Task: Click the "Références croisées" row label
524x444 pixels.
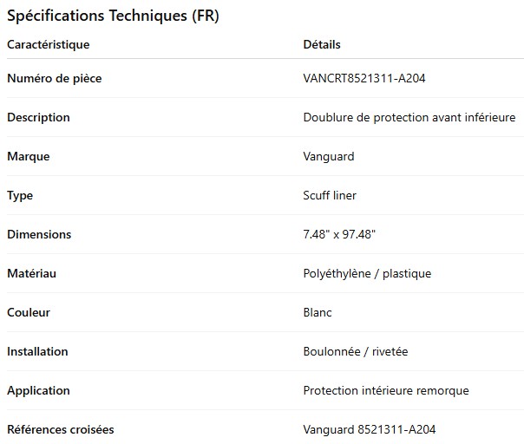Action: click(x=61, y=430)
